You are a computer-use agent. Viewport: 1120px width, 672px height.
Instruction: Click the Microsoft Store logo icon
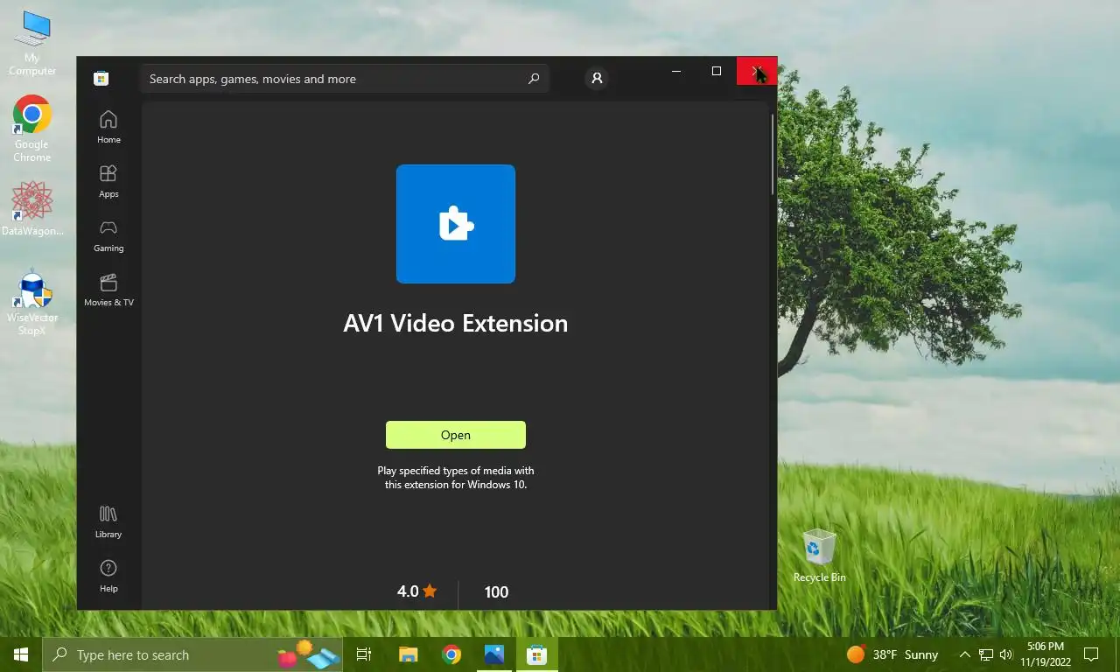pyautogui.click(x=101, y=79)
